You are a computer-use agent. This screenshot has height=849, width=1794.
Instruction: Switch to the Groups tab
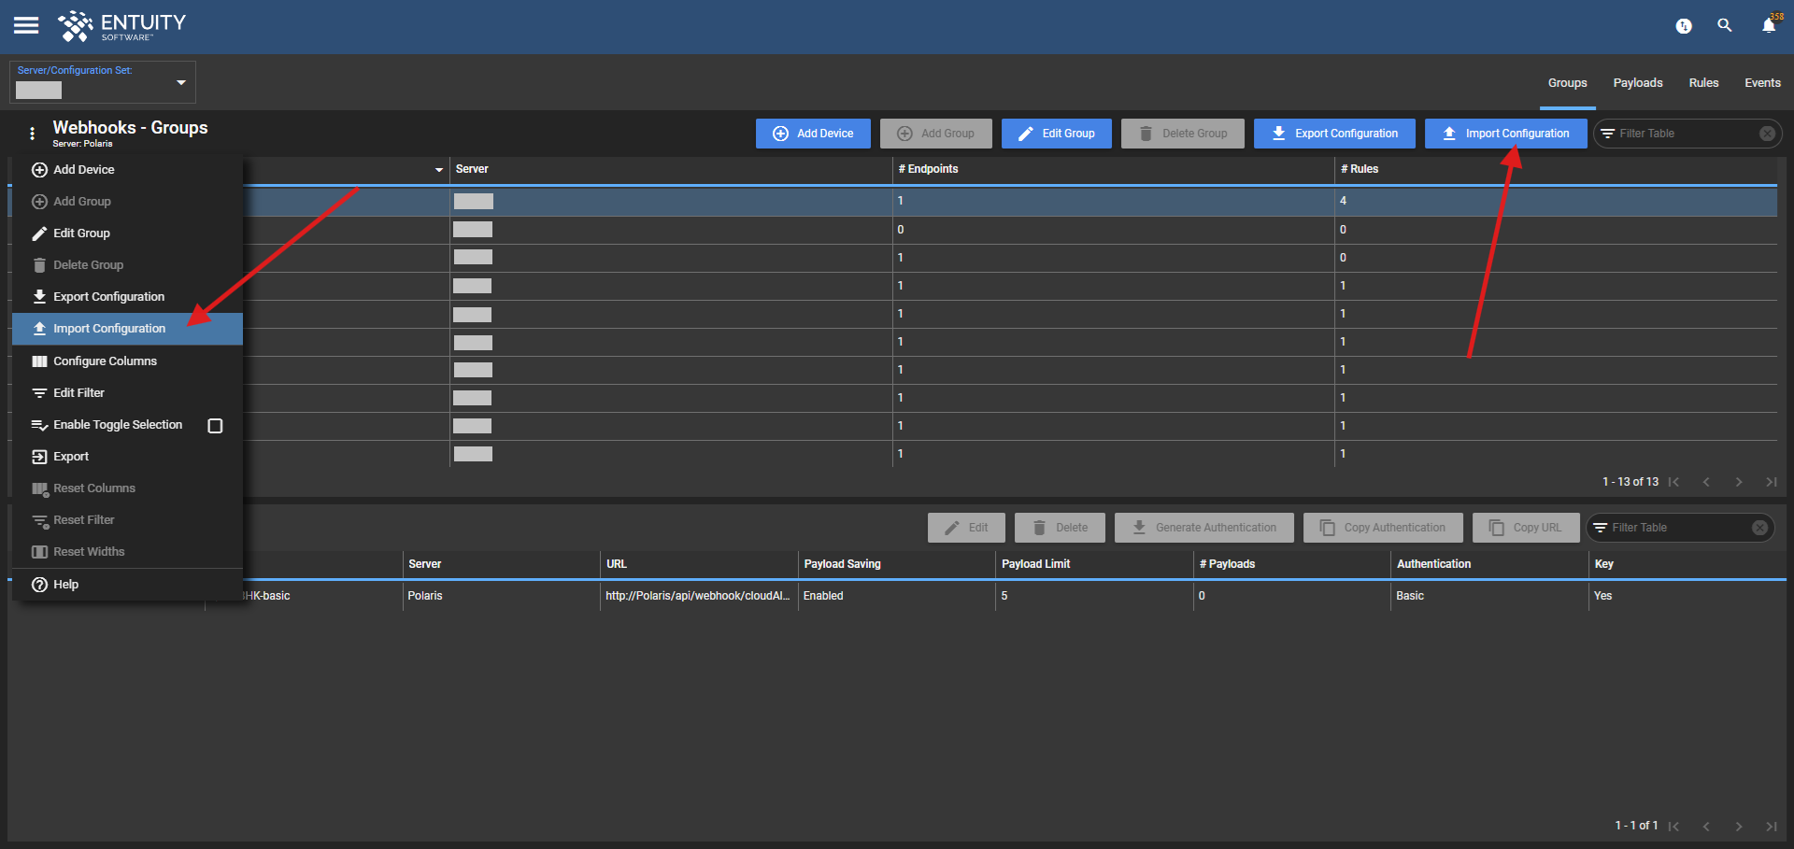[x=1567, y=83]
